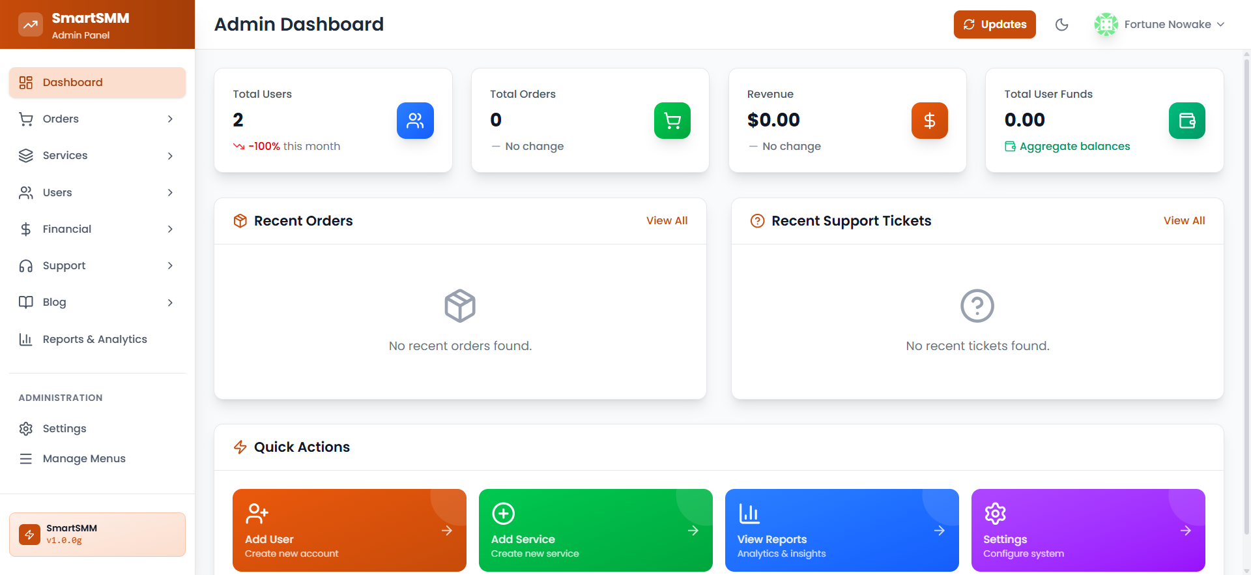
Task: Click the blue Total Users icon
Action: (415, 121)
